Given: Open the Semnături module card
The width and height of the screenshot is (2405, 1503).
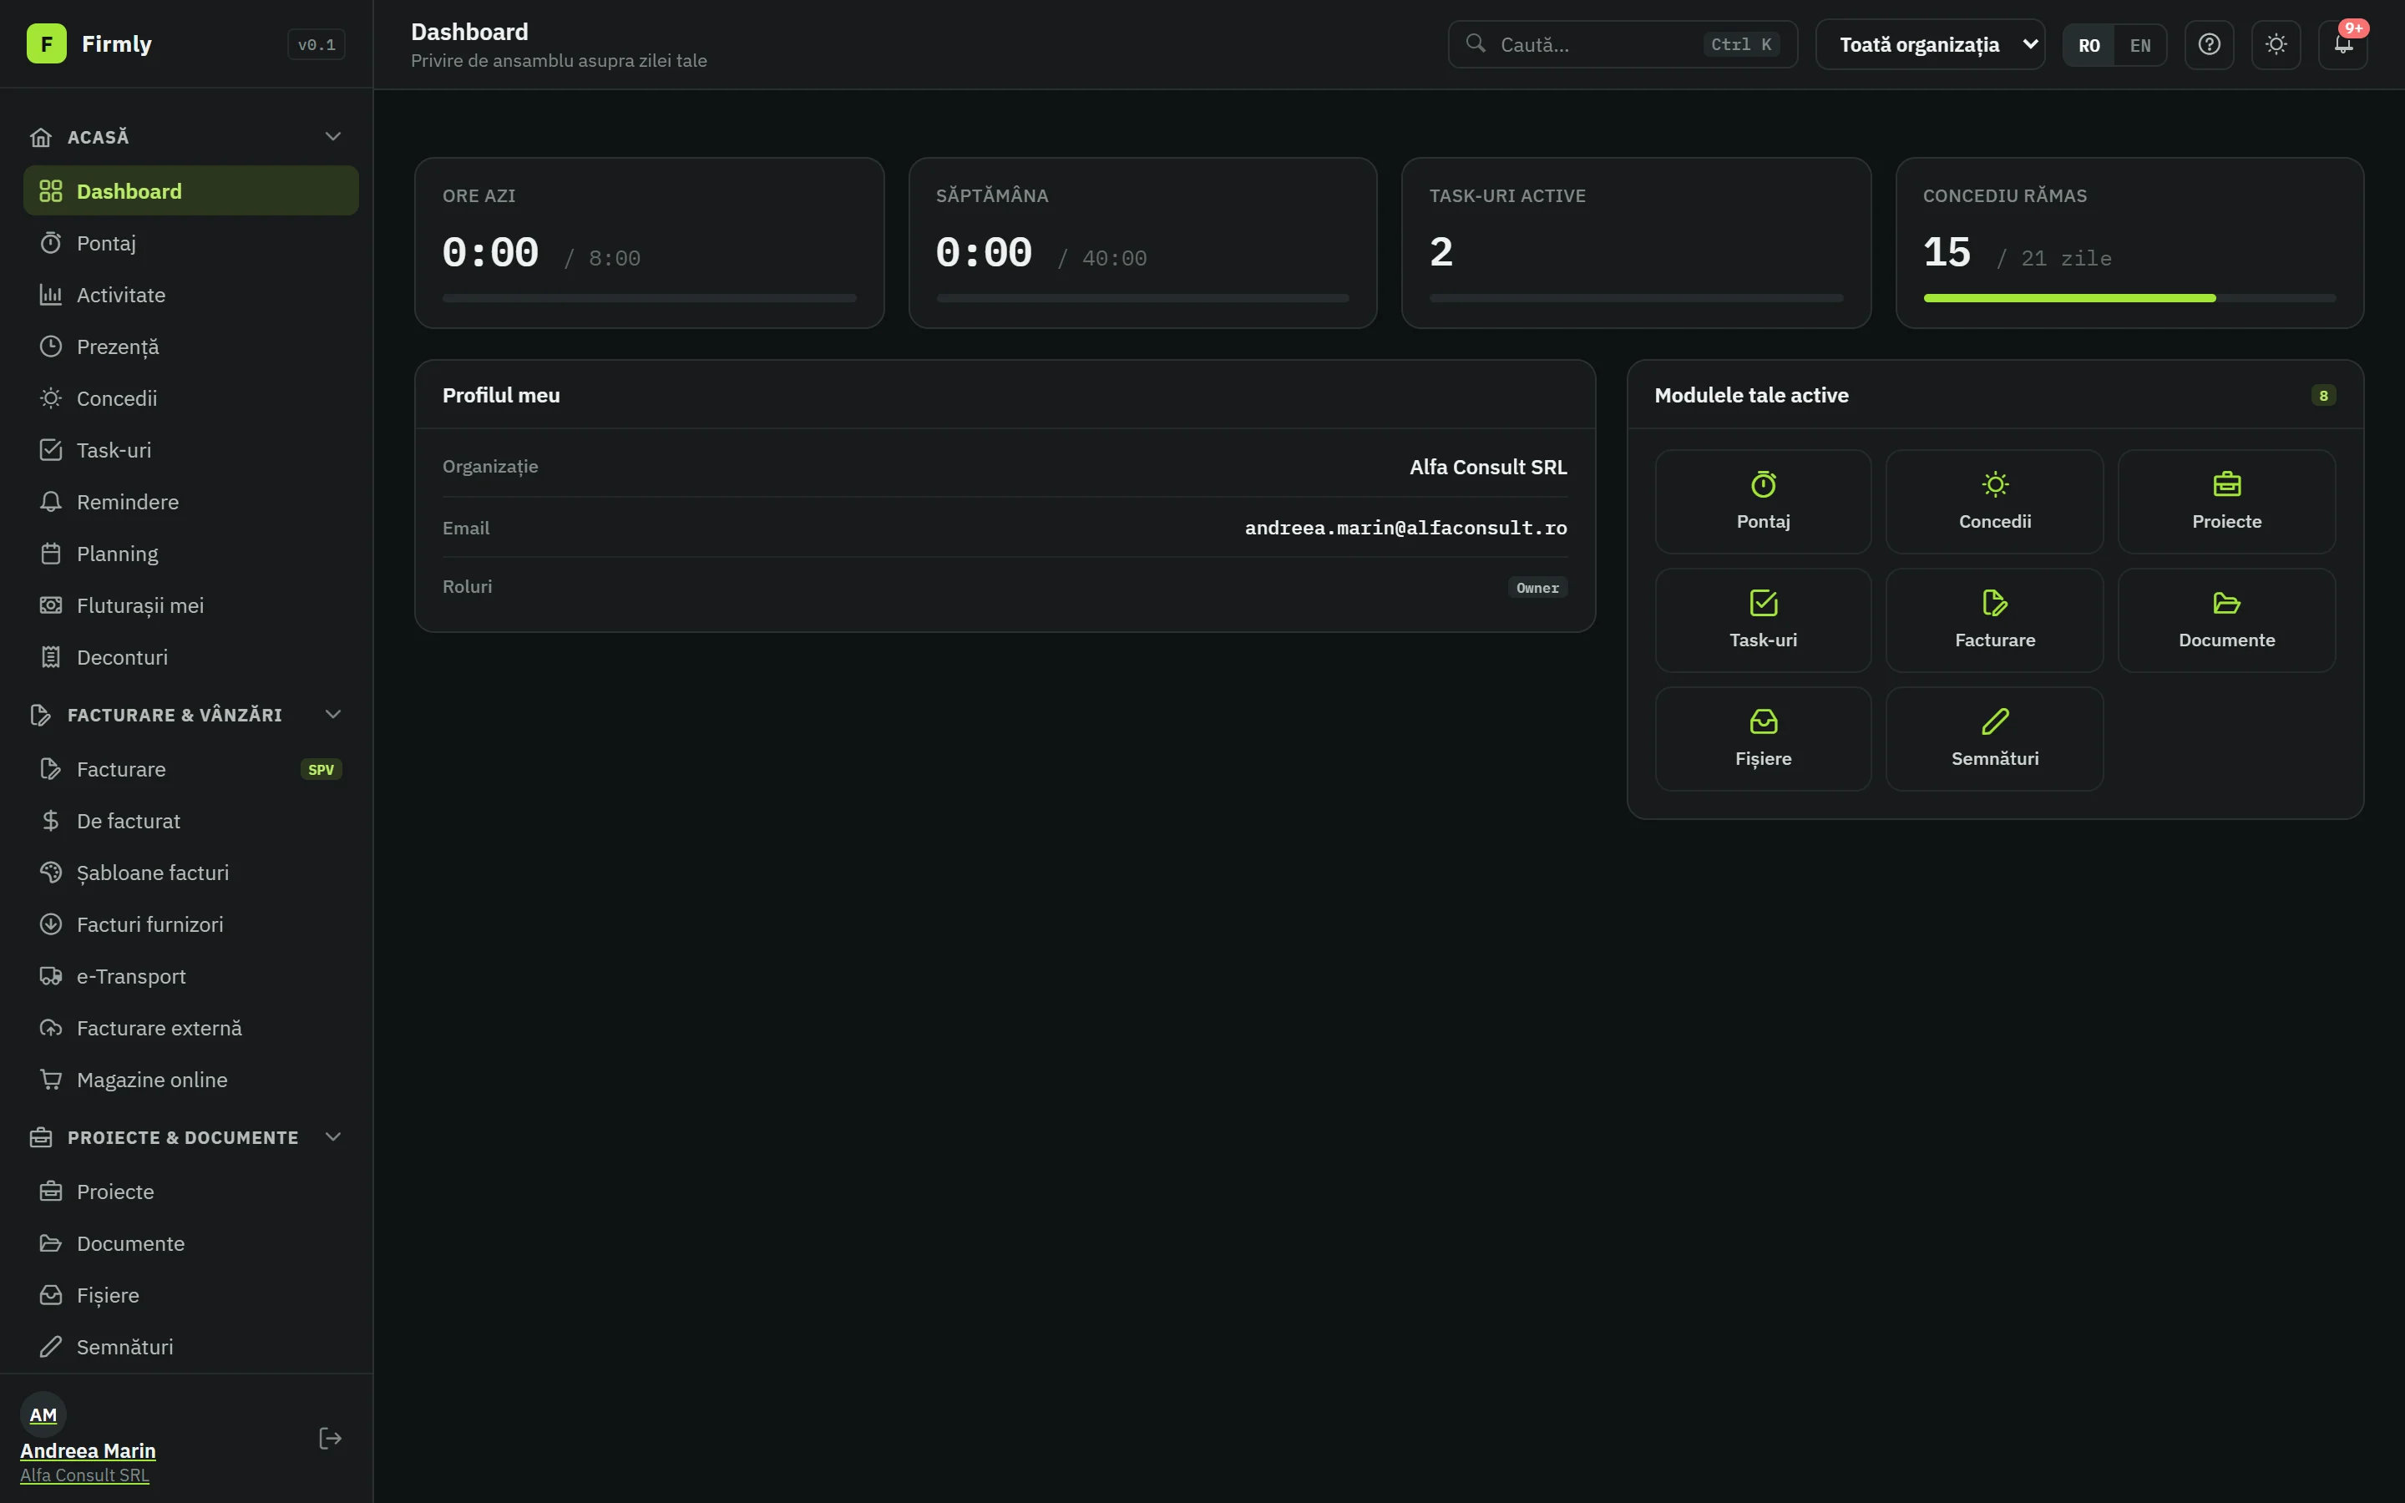Looking at the screenshot, I should pyautogui.click(x=1994, y=739).
